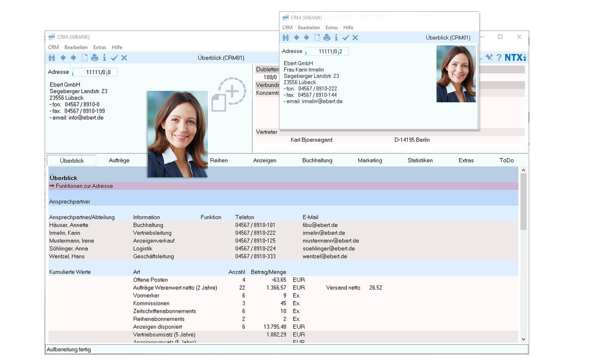Click the pin icon next to question mark
Image resolution: width=607 pixels, height=361 pixels.
tap(489, 57)
